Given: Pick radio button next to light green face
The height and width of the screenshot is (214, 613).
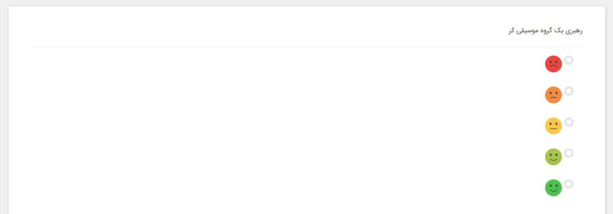Looking at the screenshot, I should [569, 153].
